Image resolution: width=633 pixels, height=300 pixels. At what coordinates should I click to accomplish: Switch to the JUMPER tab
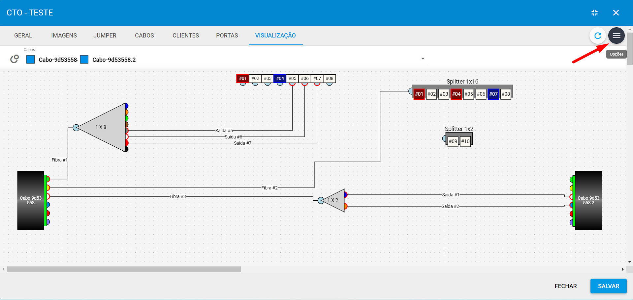pyautogui.click(x=105, y=36)
